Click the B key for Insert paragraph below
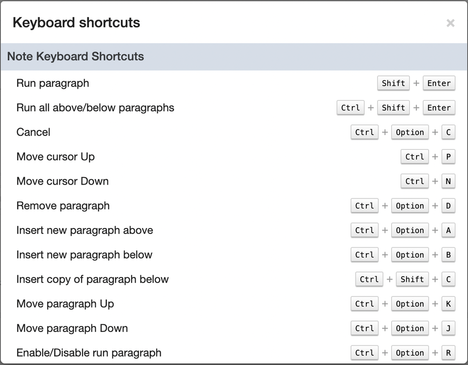The width and height of the screenshot is (468, 365). [x=448, y=255]
